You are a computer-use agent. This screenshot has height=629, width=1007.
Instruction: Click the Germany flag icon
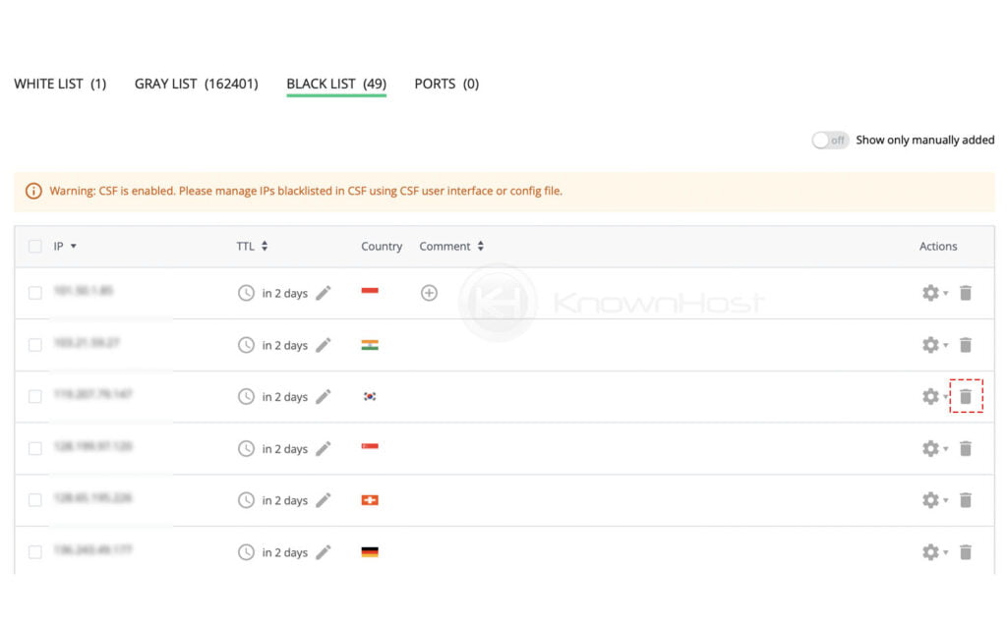370,552
